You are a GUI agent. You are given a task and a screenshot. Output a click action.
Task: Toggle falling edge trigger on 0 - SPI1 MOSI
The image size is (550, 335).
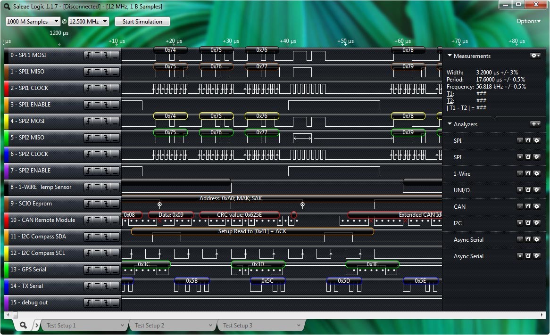coord(106,55)
